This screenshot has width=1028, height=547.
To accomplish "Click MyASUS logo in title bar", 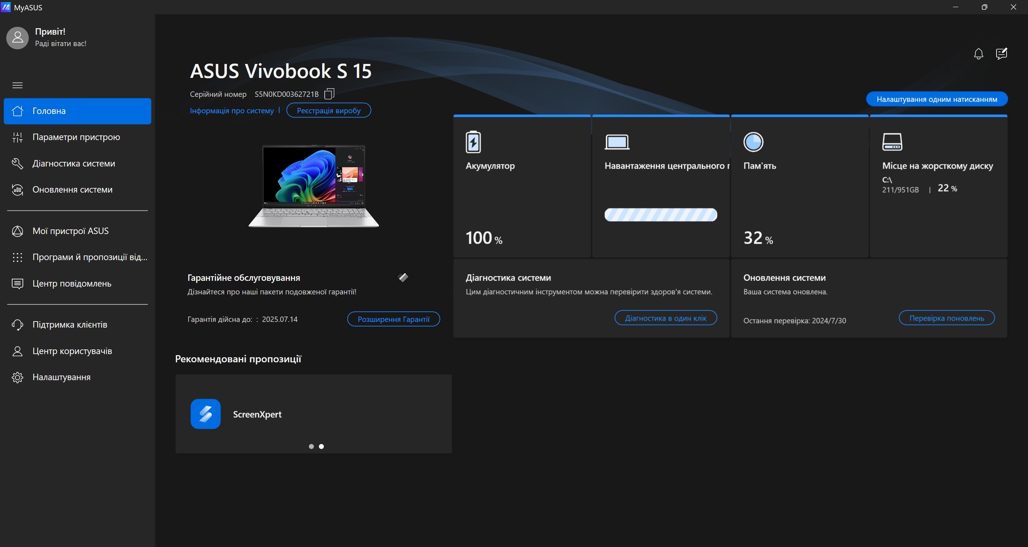I will pos(6,7).
